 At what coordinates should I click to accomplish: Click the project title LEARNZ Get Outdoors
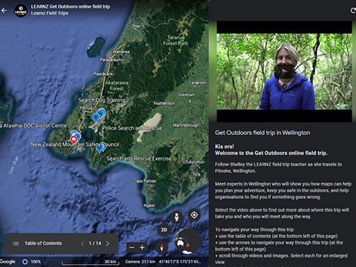[x=70, y=7]
